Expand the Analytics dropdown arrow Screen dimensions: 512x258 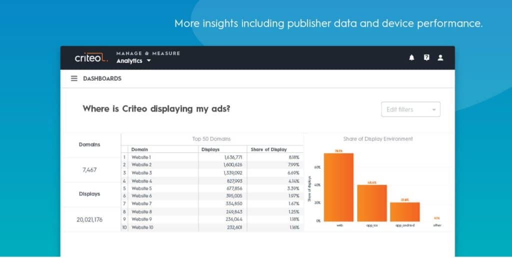[148, 61]
